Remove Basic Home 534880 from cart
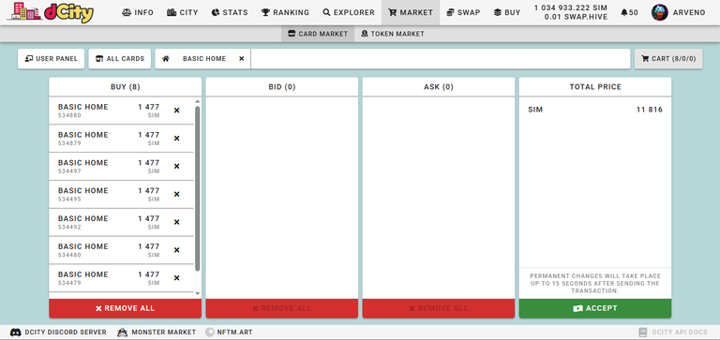Viewport: 720px width, 340px height. pos(177,111)
